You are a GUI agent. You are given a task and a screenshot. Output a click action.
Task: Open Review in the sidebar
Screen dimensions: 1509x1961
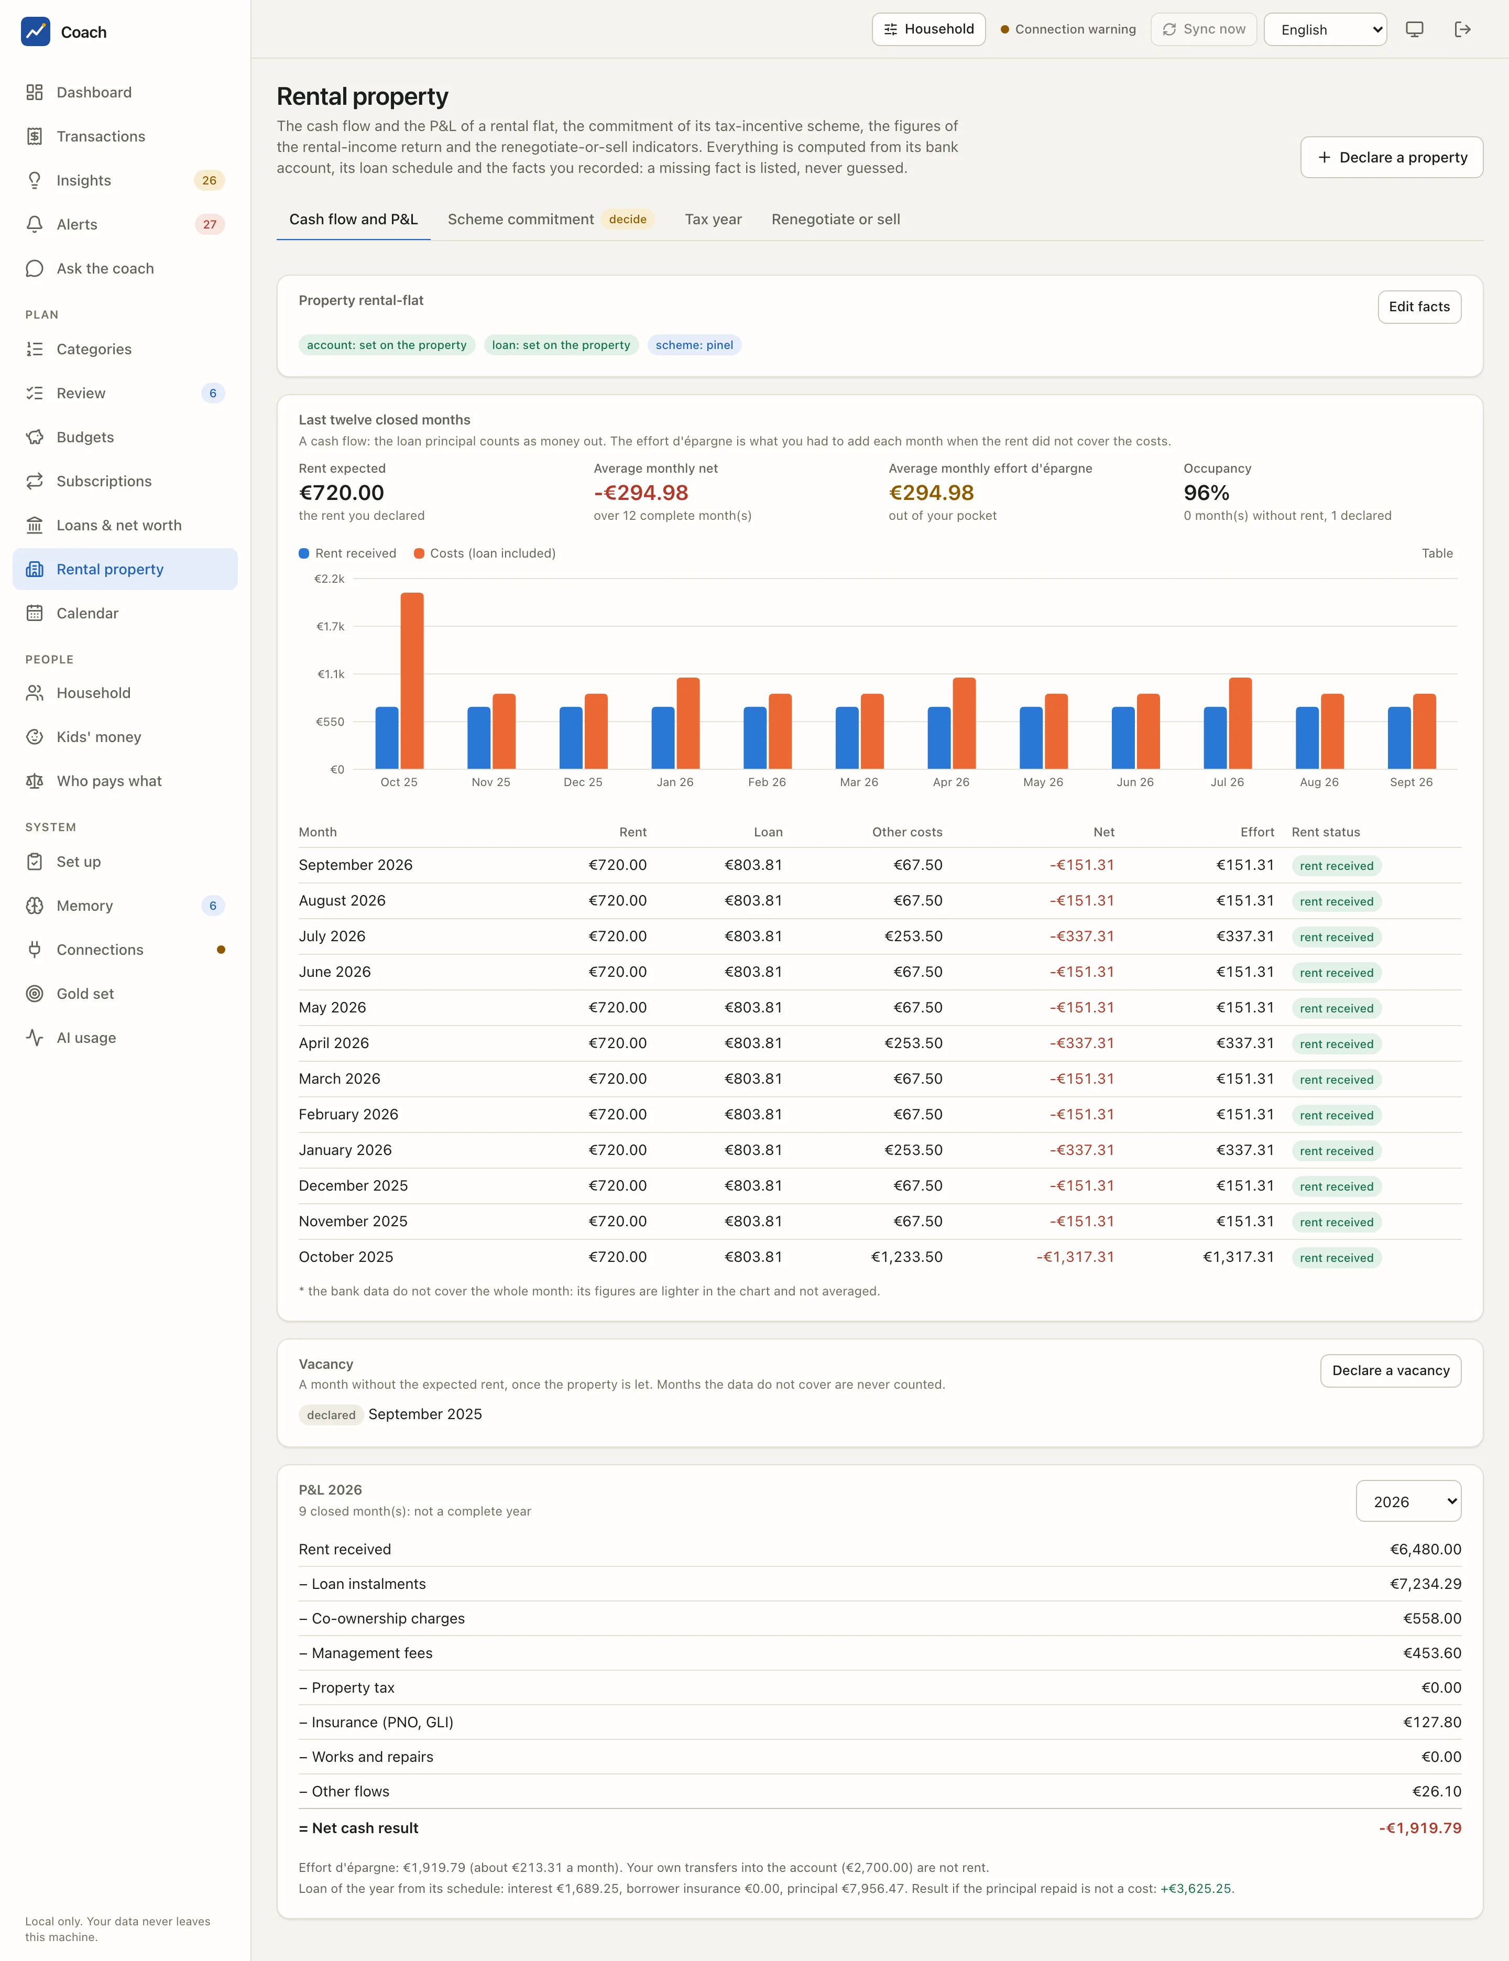tap(125, 393)
